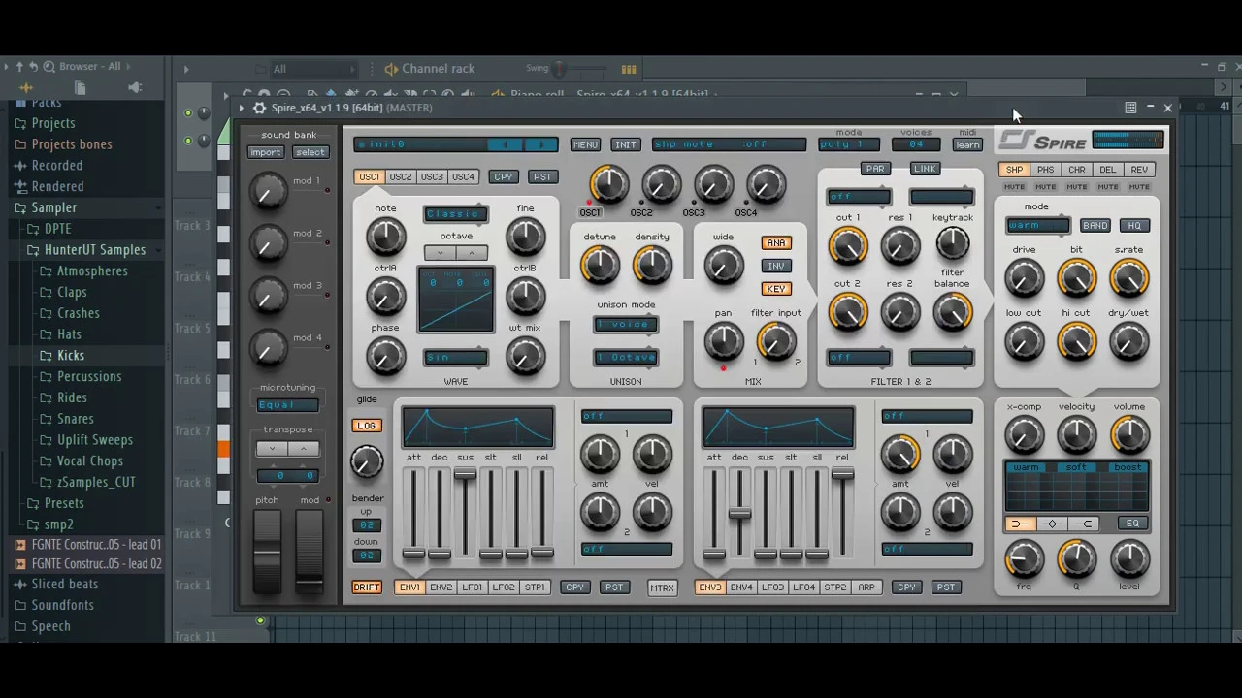
Task: Click the Spire logo
Action: tap(1043, 142)
